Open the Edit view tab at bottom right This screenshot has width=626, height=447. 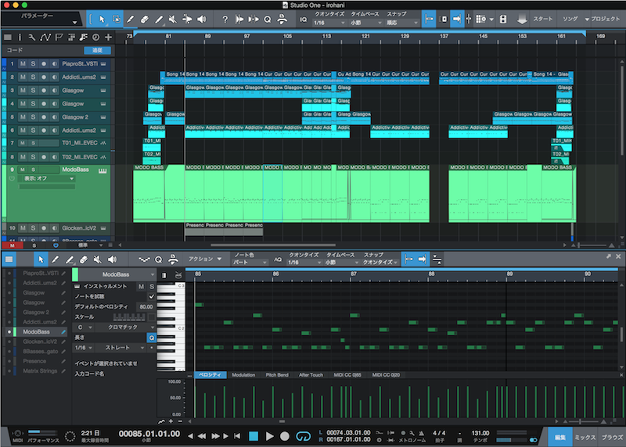(x=560, y=438)
